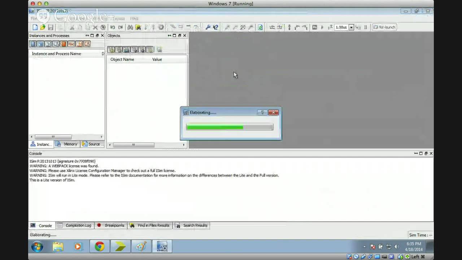Click the Step icon next to time field
The width and height of the screenshot is (462, 260).
(x=358, y=27)
